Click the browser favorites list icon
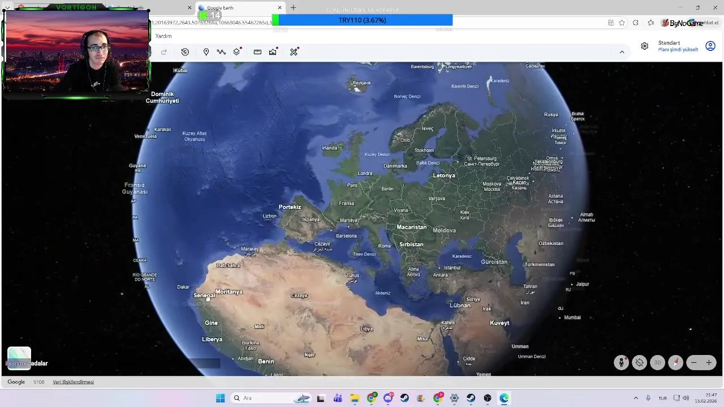 651,23
